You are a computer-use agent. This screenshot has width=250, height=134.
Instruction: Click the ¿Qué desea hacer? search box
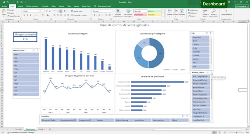[103, 6]
